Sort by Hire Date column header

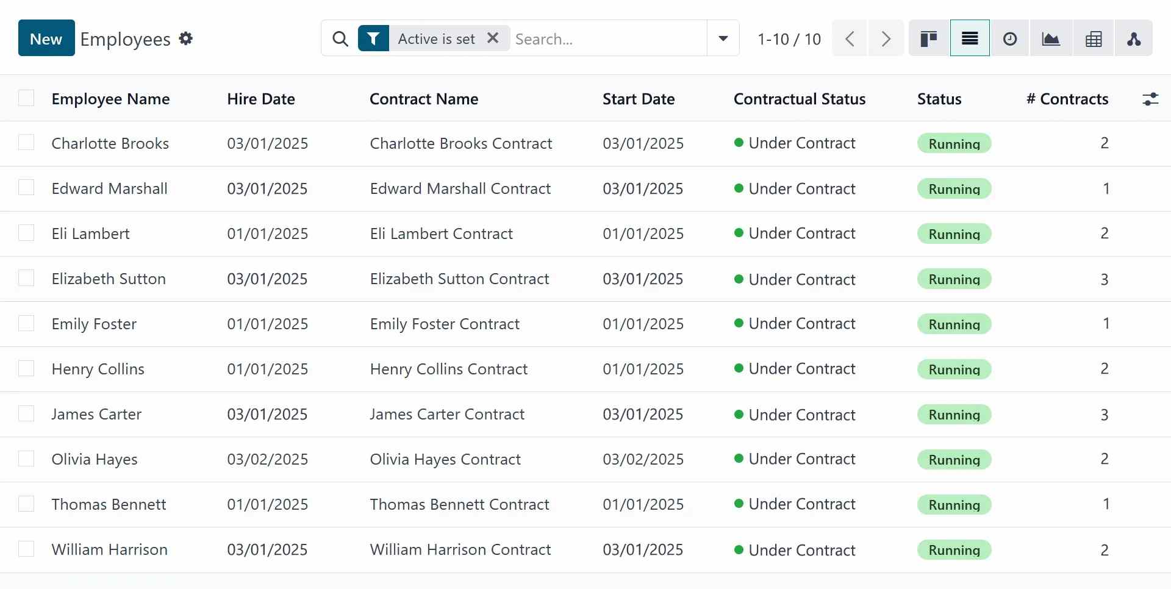coord(261,99)
